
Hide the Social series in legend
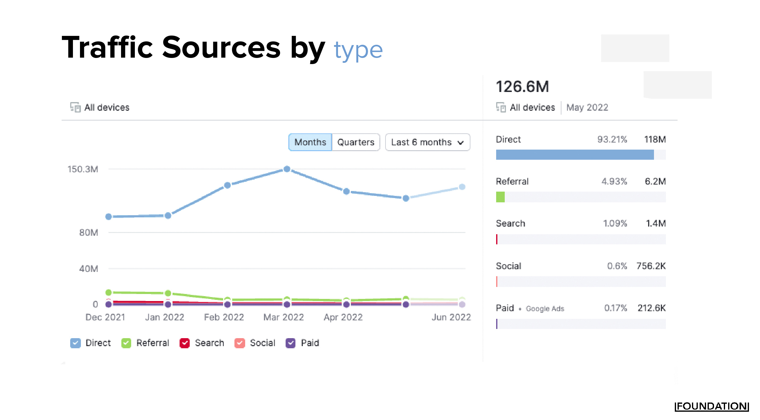(240, 343)
